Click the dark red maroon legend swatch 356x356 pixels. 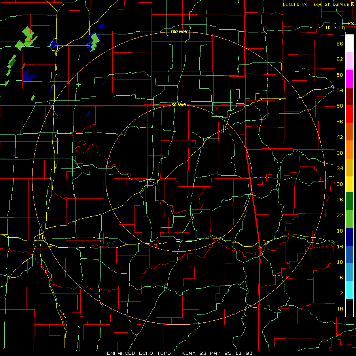click(349, 97)
